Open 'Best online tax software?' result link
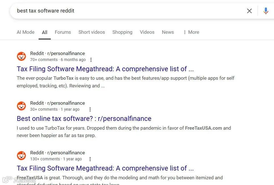This screenshot has width=274, height=185. click(x=84, y=119)
